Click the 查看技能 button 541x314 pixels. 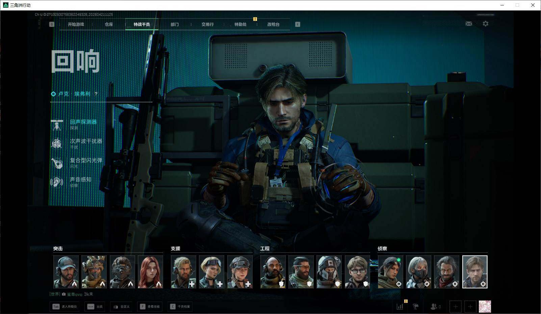[x=151, y=307]
